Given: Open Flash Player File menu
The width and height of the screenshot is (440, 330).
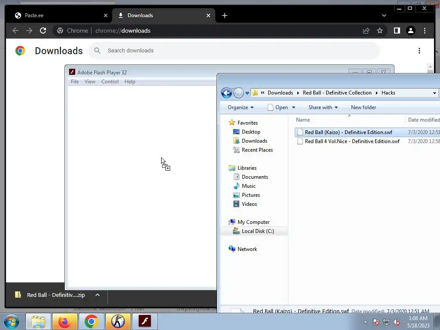Looking at the screenshot, I should coord(75,82).
